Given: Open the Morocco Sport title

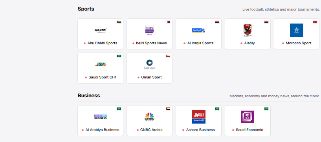Looking at the screenshot, I should (x=299, y=43).
